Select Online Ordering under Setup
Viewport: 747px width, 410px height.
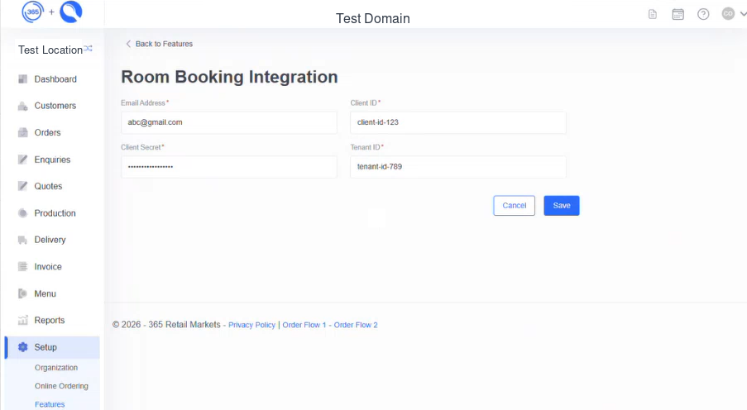coord(61,386)
